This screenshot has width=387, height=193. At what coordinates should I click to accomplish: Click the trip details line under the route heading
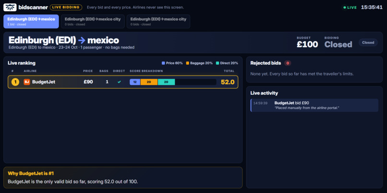point(72,48)
